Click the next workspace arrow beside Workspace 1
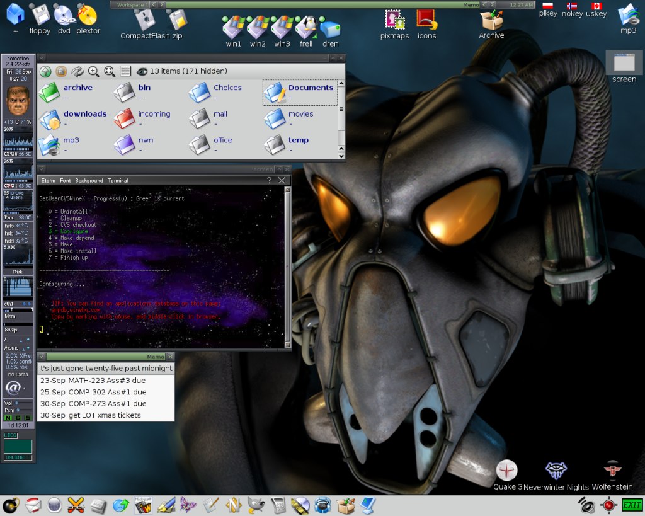Viewport: 645px width, 516px height. (162, 4)
